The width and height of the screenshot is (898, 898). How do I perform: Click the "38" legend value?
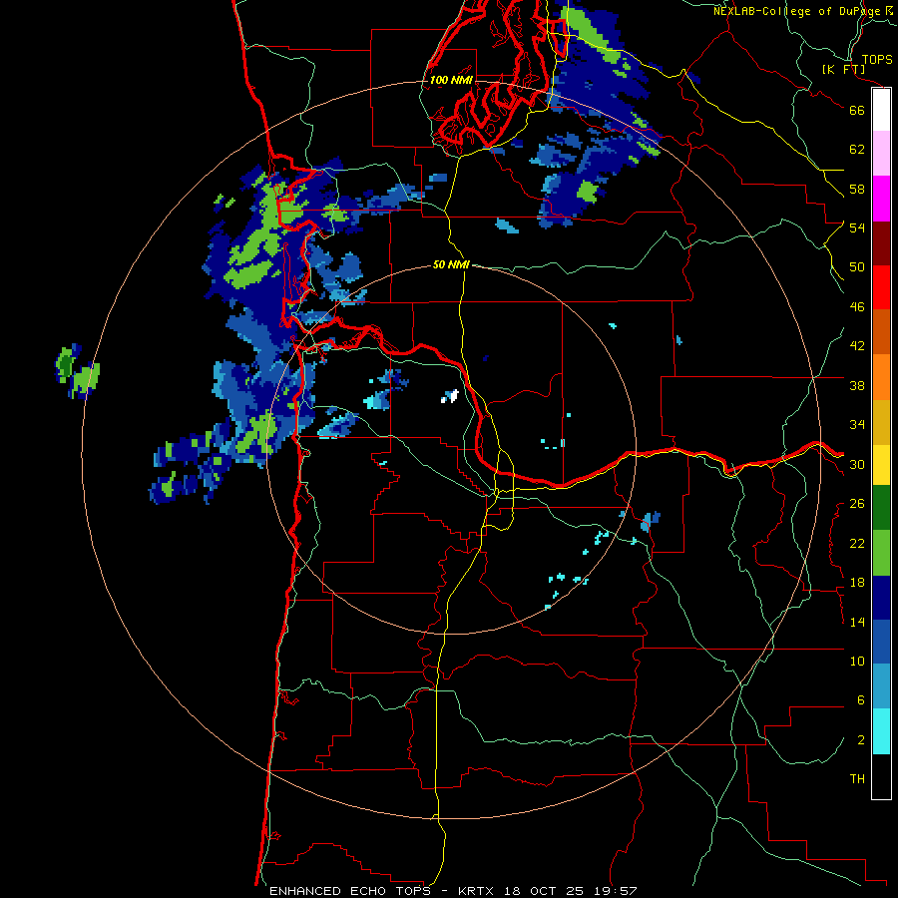[857, 385]
